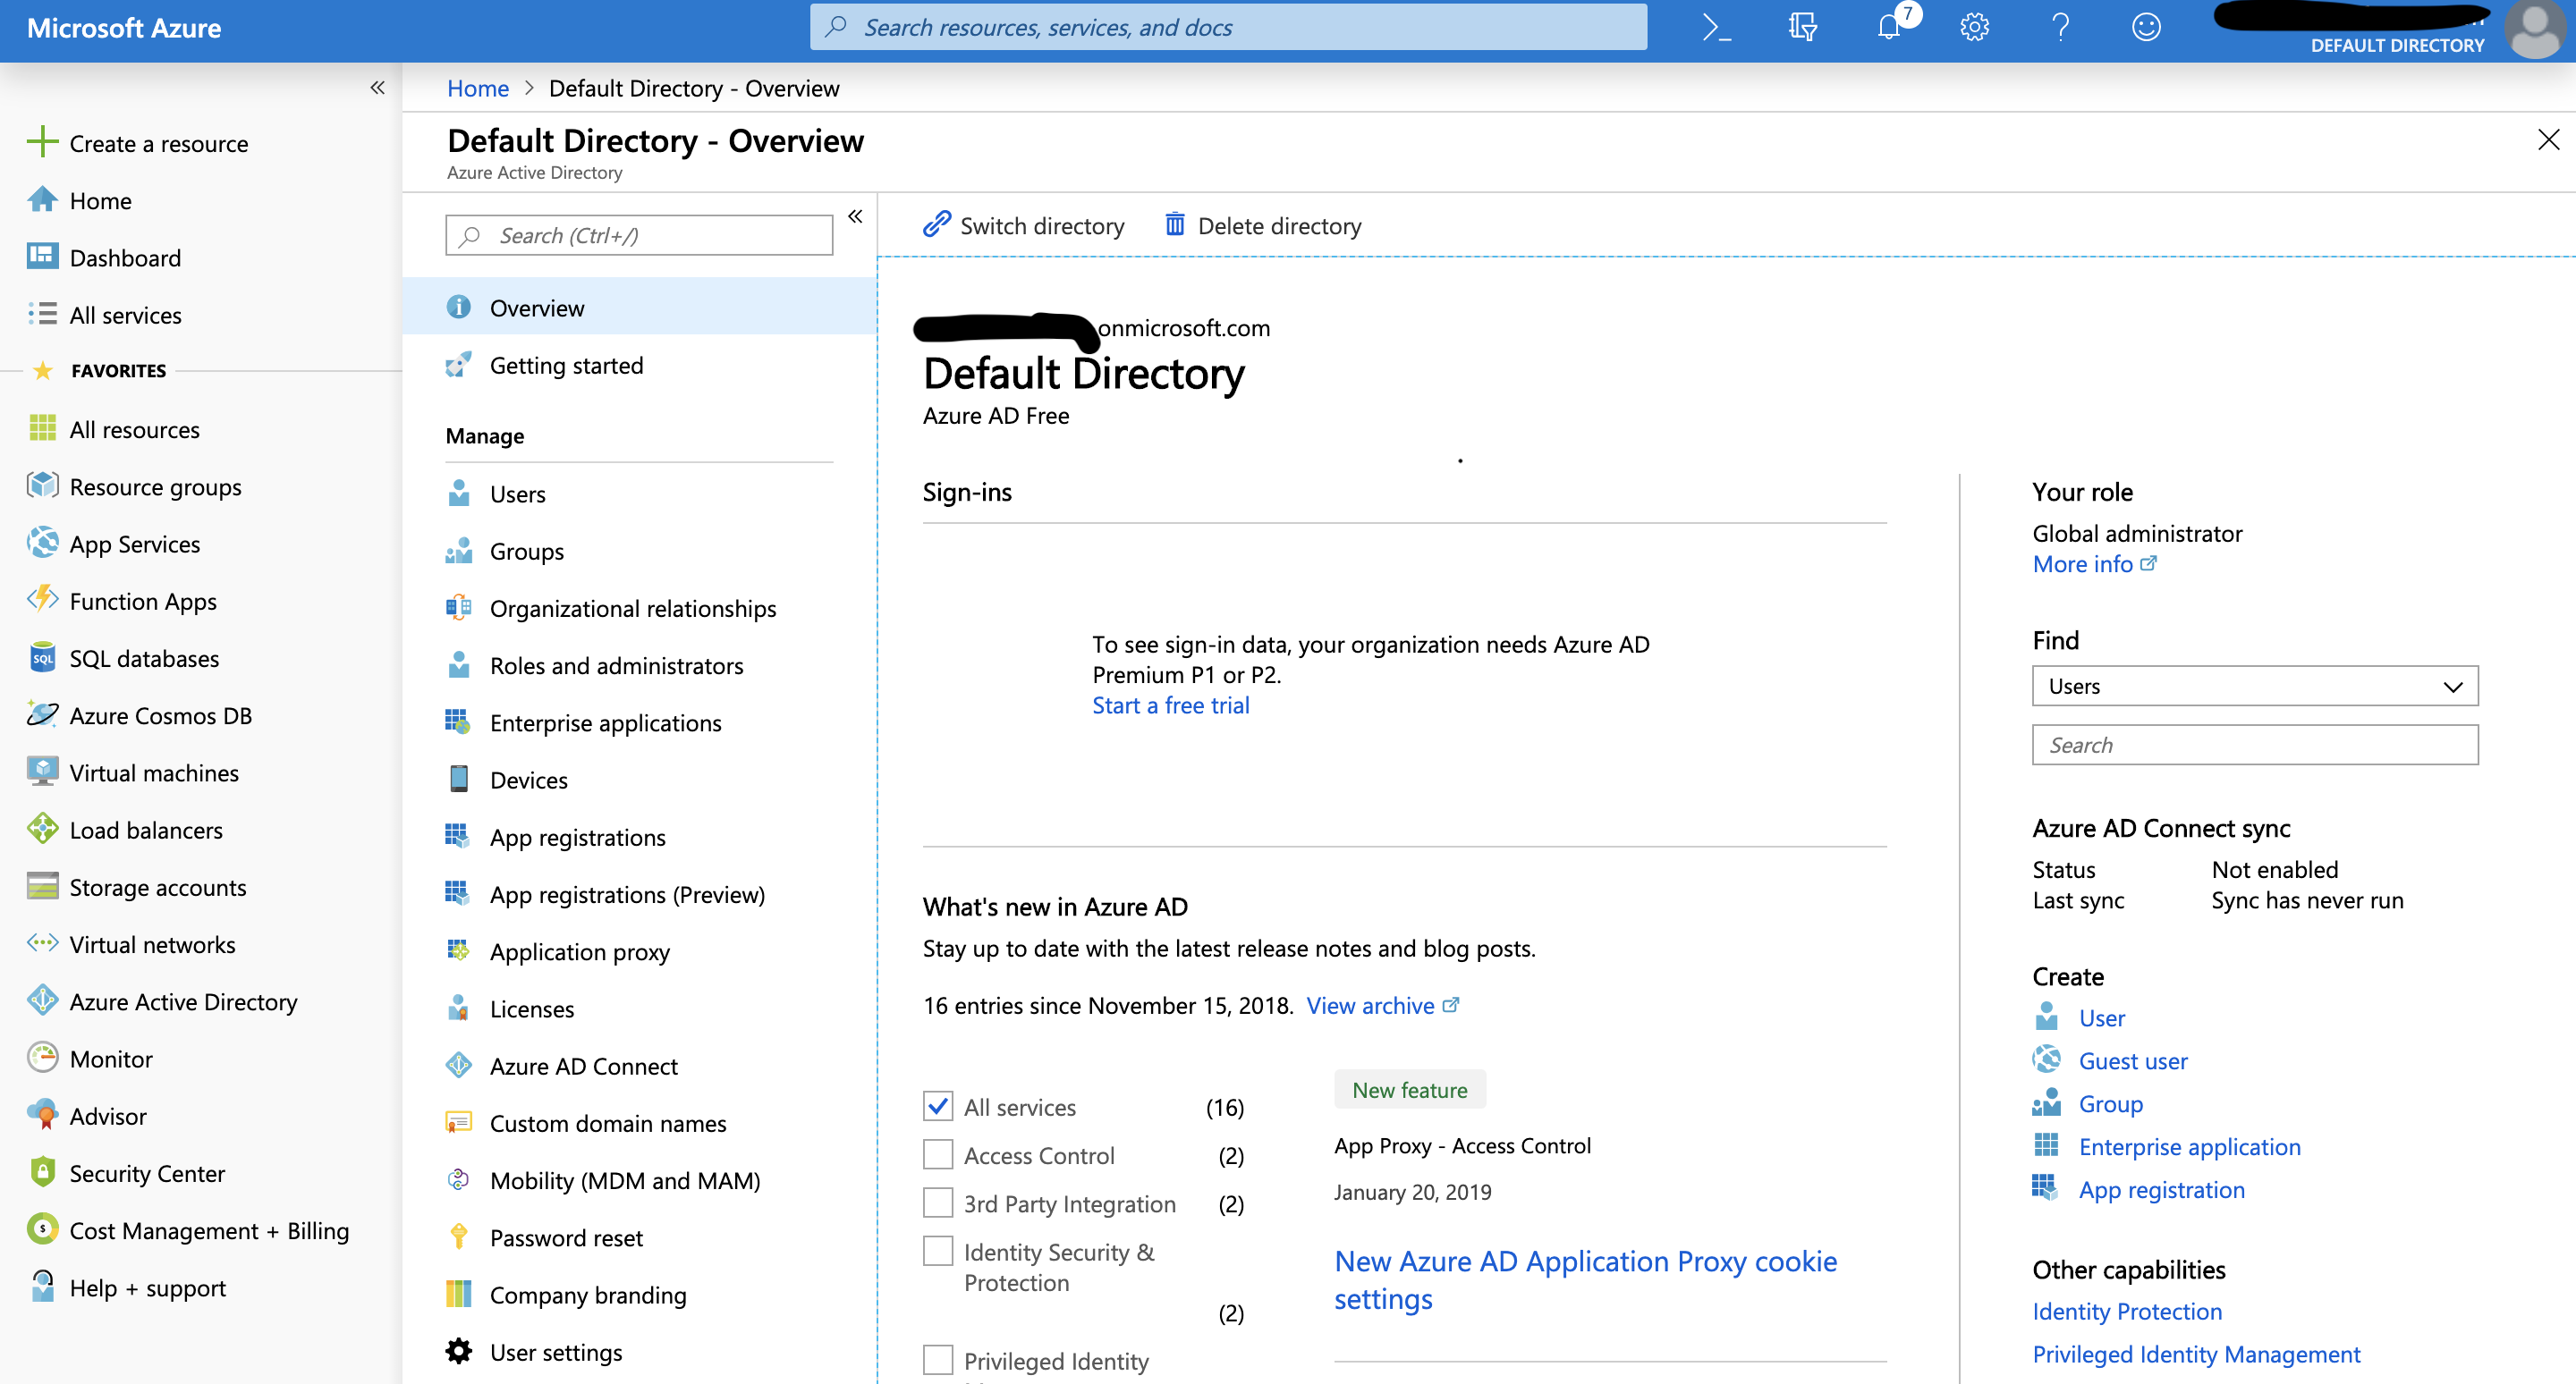Click the Virtual machines icon
The width and height of the screenshot is (2576, 1384).
pyautogui.click(x=42, y=772)
